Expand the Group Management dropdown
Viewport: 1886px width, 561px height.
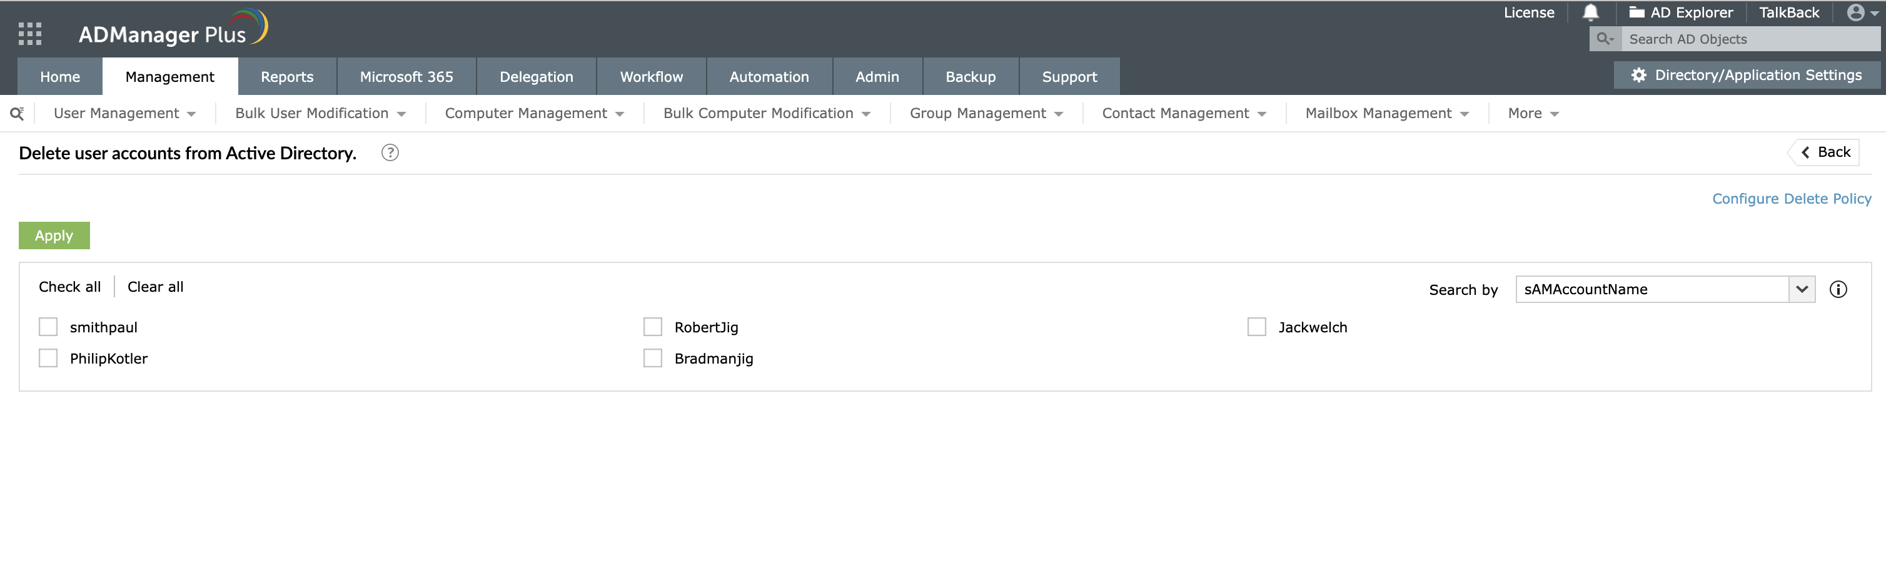[986, 113]
